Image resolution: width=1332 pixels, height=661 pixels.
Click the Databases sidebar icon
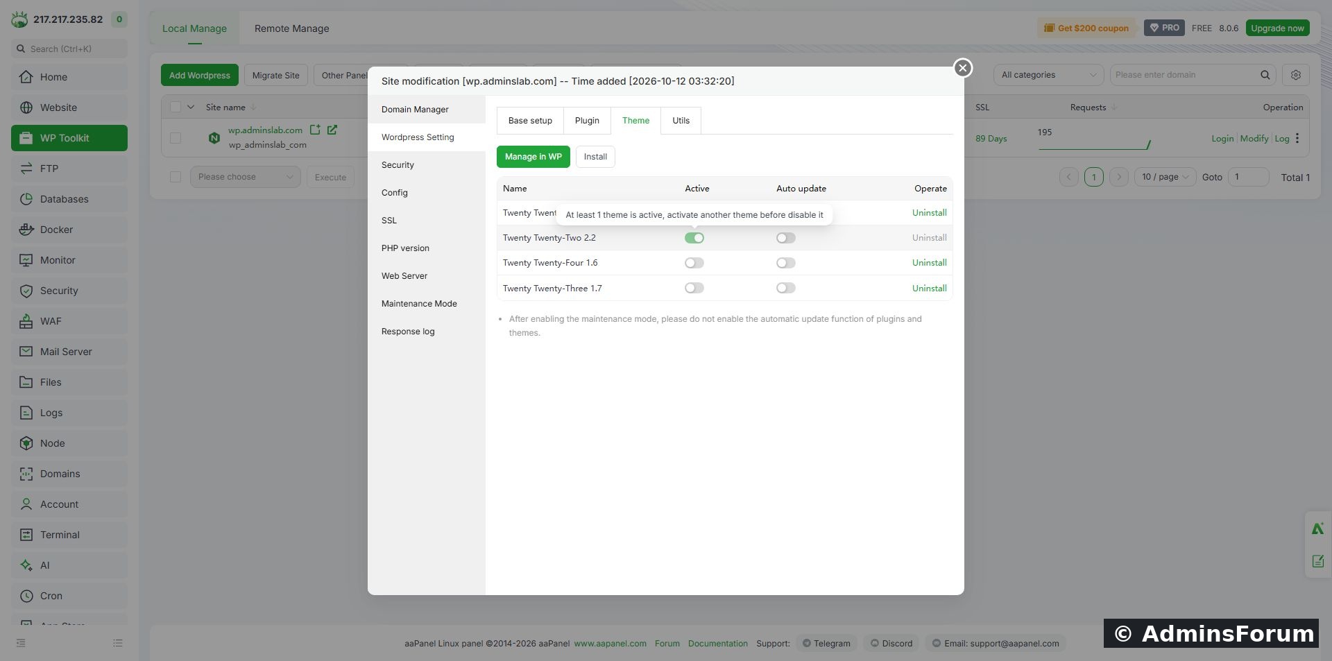coord(26,199)
